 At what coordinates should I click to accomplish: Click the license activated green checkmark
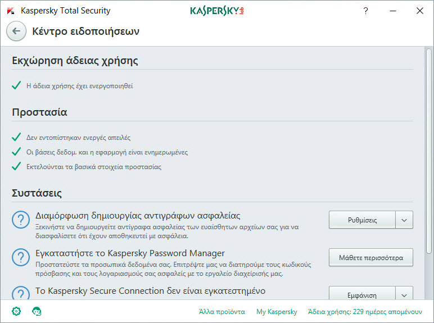coord(17,86)
